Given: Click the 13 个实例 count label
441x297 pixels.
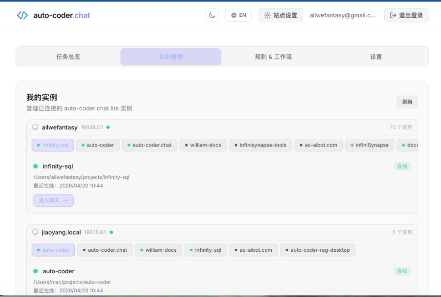Looking at the screenshot, I should click(401, 127).
